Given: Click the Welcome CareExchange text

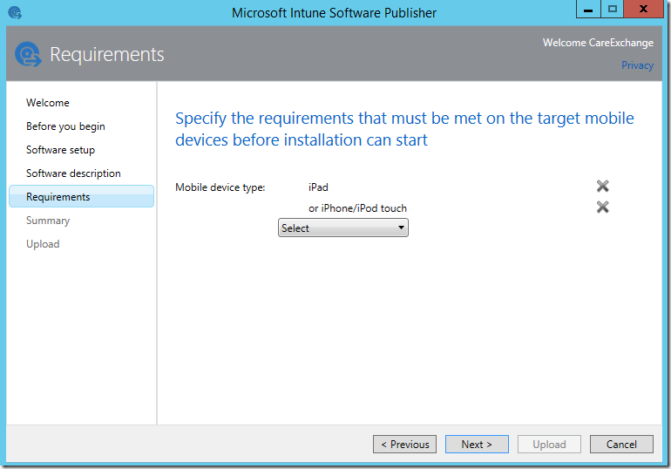Looking at the screenshot, I should [x=598, y=43].
